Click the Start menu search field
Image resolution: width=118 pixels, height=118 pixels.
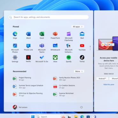coord(48,17)
